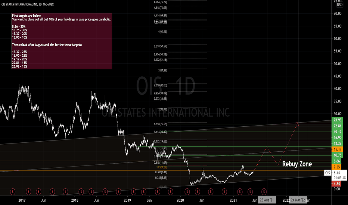Open the leftmost earnings E marker
Screen dimensions: 348x205
click(13, 192)
